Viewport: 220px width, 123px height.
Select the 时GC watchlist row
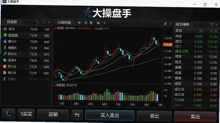click(26, 67)
